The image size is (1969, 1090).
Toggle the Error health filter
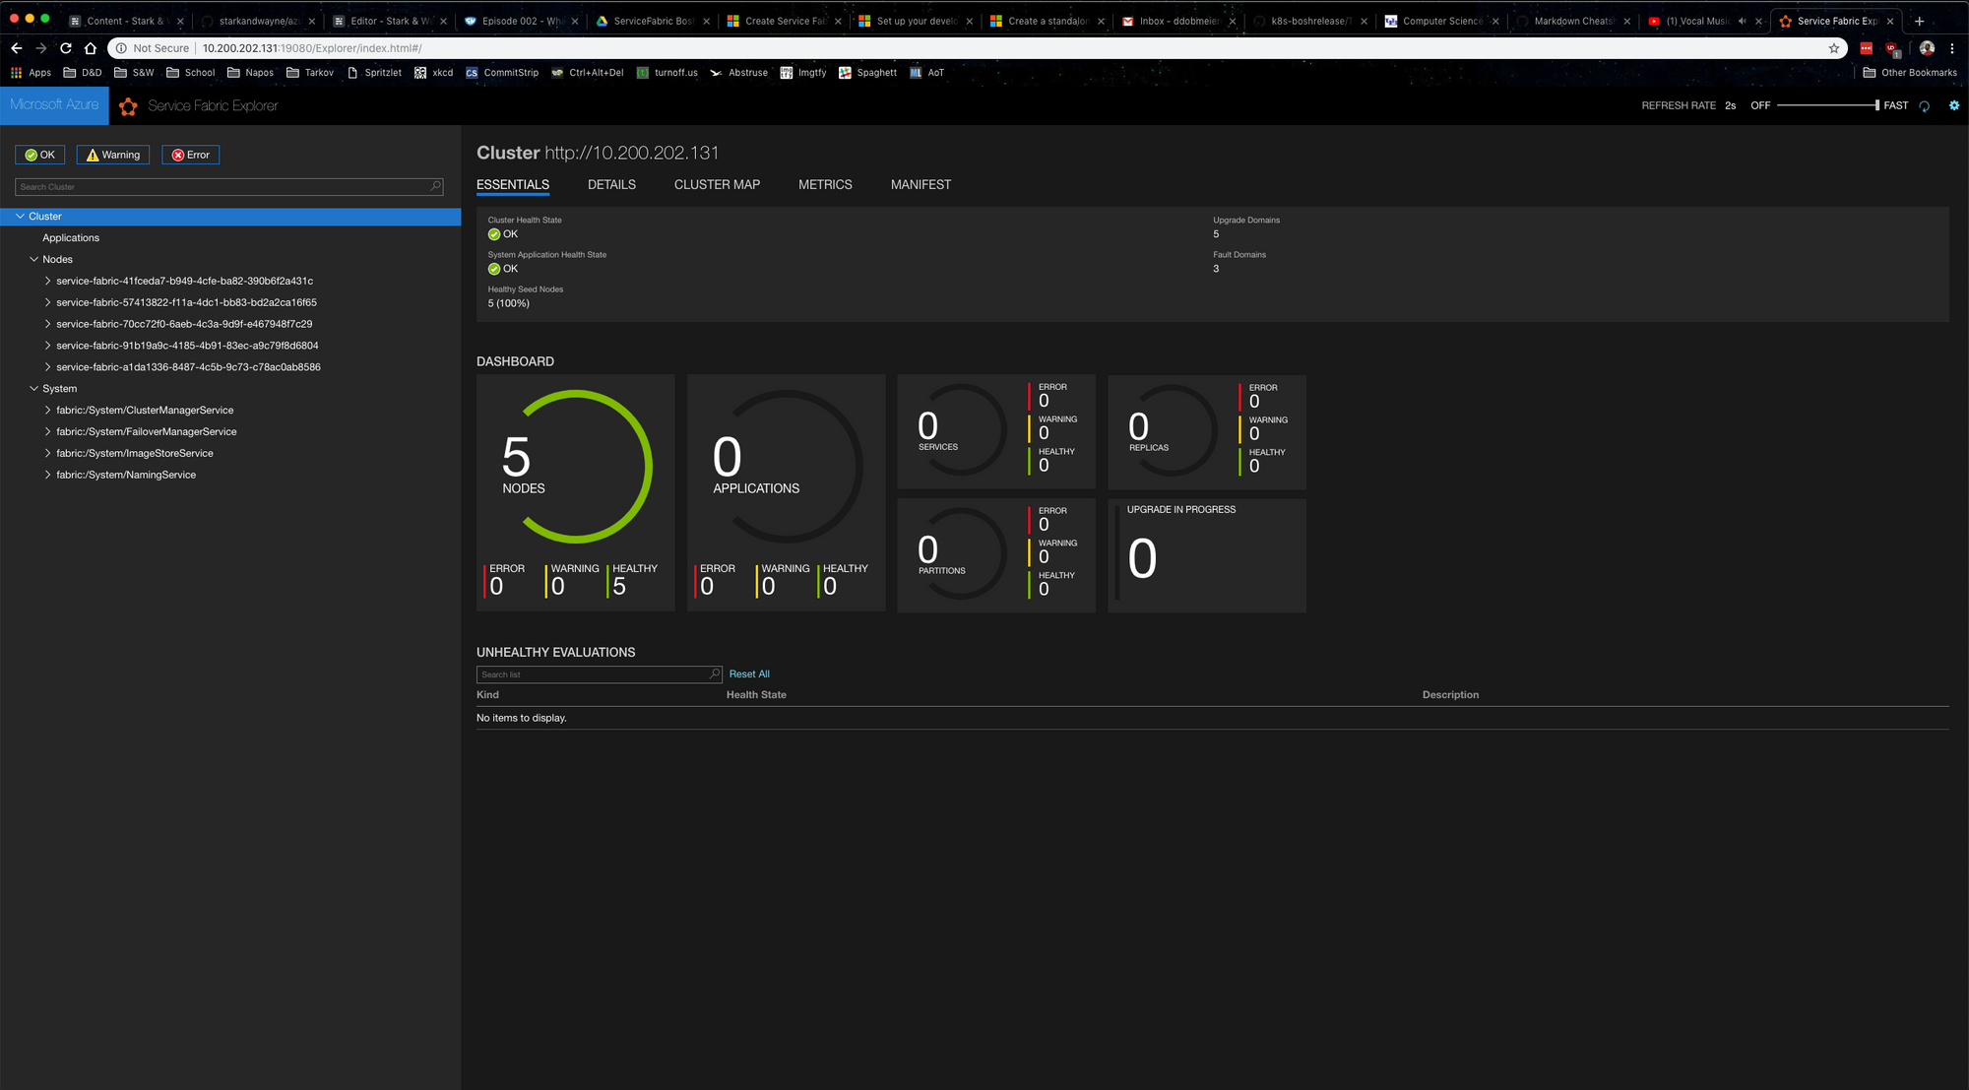pos(191,155)
